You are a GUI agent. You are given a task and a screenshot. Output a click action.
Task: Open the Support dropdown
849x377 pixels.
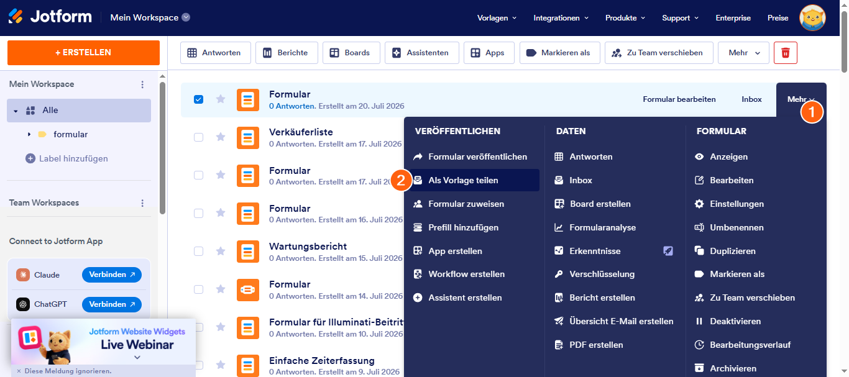tap(681, 18)
